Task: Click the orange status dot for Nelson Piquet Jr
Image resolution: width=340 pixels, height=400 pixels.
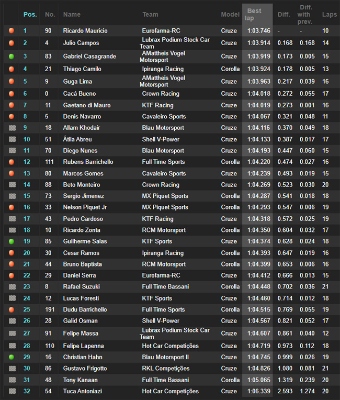Action: click(x=12, y=207)
